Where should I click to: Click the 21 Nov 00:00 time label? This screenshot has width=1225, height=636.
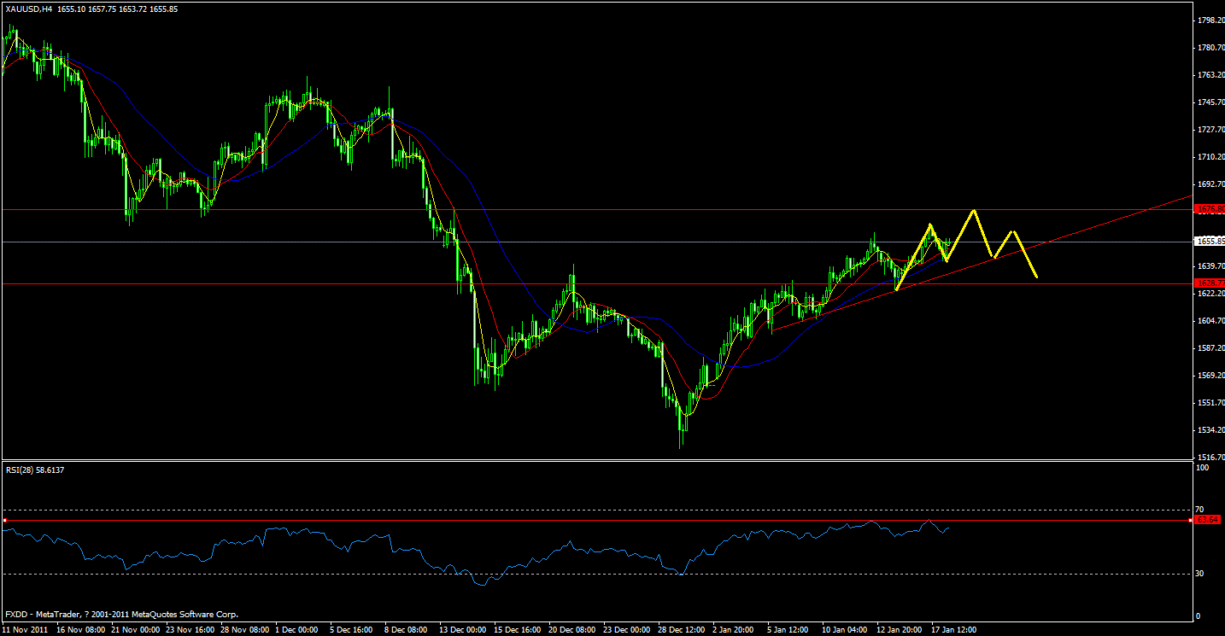coord(137,629)
